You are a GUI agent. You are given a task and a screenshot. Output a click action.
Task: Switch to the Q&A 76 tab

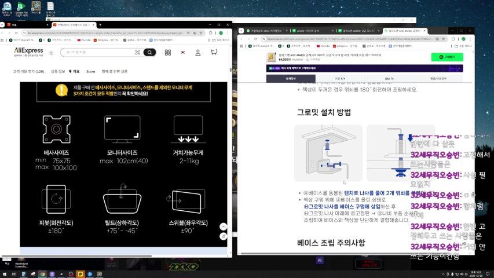click(389, 78)
